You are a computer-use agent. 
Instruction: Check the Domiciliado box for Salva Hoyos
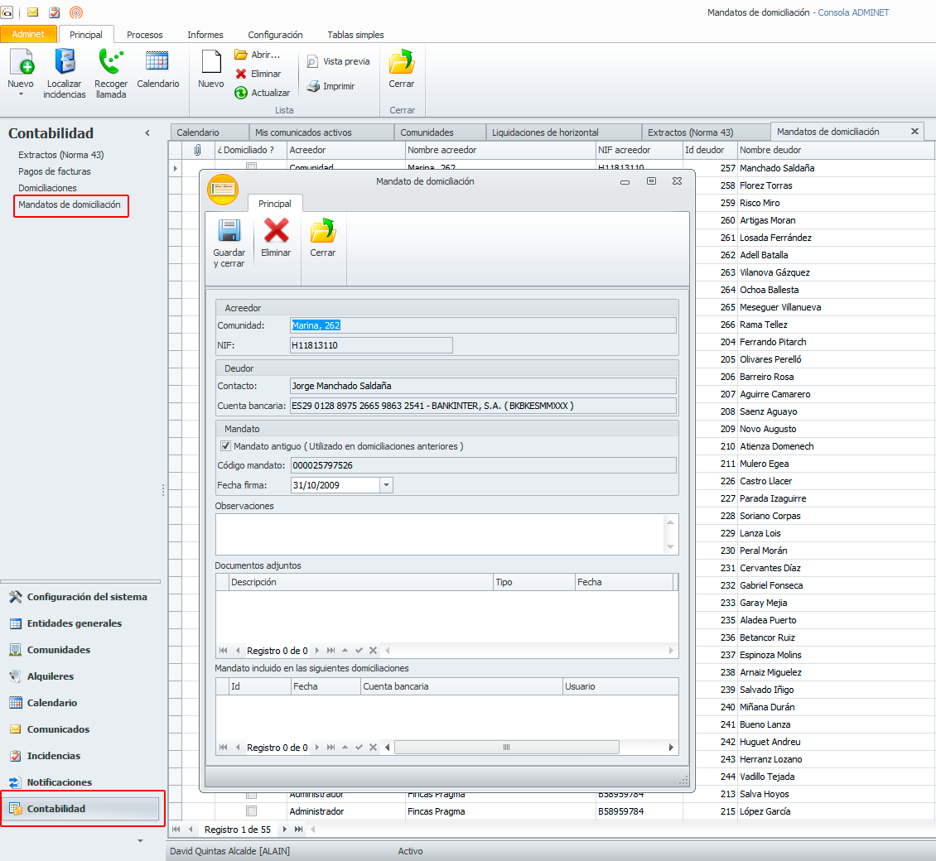pyautogui.click(x=252, y=794)
